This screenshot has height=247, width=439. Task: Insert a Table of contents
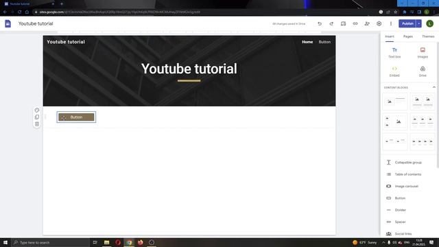coord(404,174)
